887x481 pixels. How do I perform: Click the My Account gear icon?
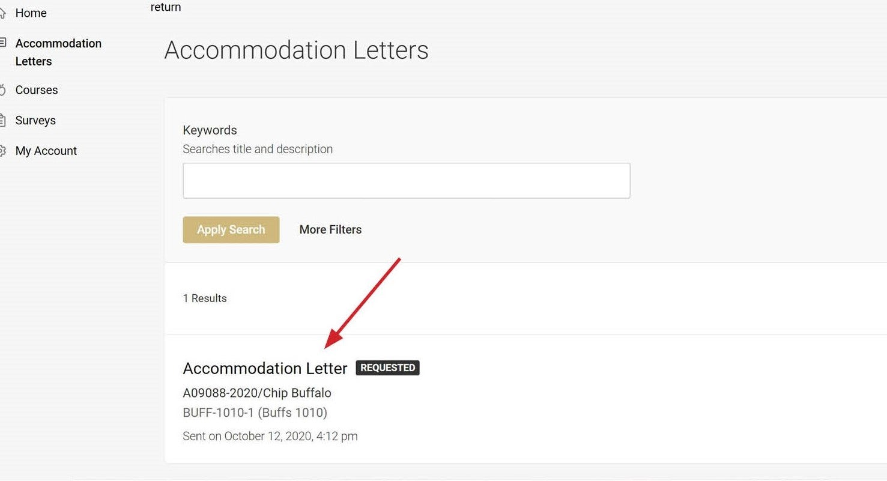pos(2,150)
